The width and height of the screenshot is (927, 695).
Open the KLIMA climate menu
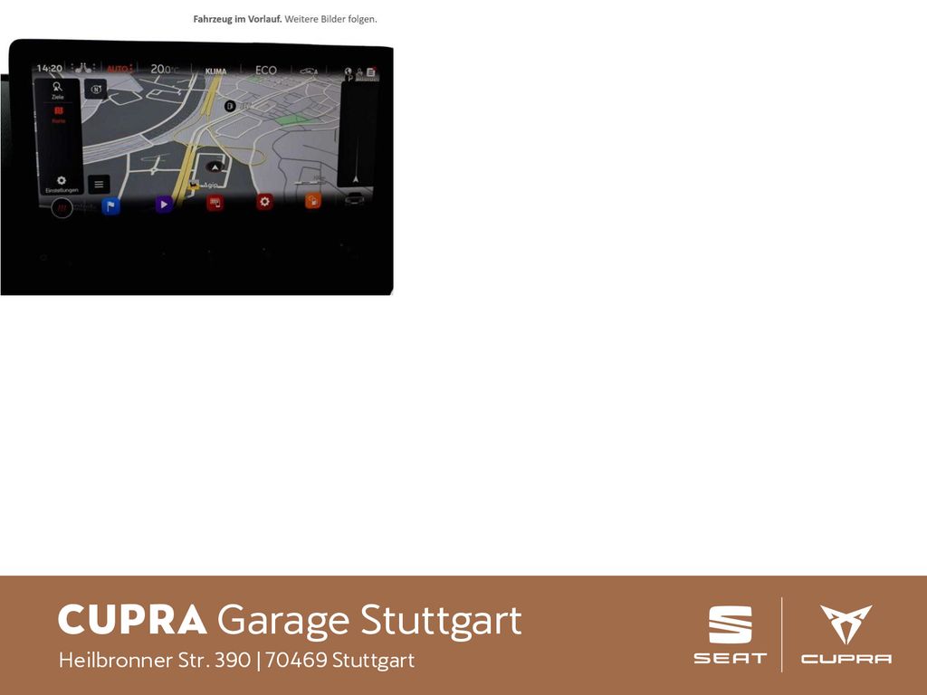tap(216, 71)
